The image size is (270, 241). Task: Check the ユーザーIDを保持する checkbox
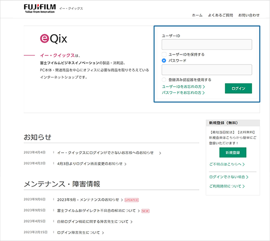coord(164,54)
